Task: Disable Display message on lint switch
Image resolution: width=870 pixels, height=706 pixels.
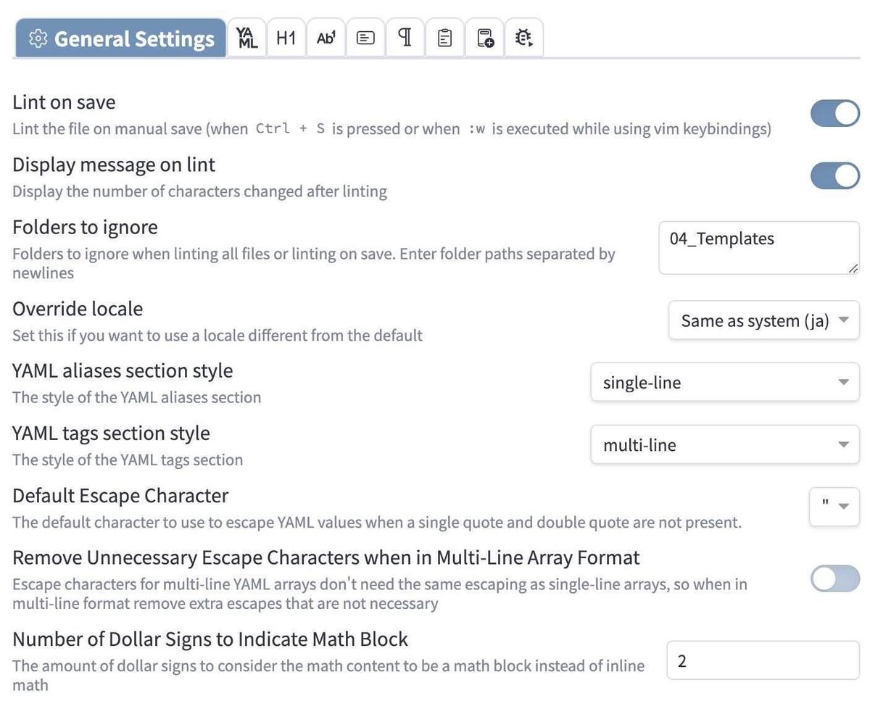Action: pos(835,175)
